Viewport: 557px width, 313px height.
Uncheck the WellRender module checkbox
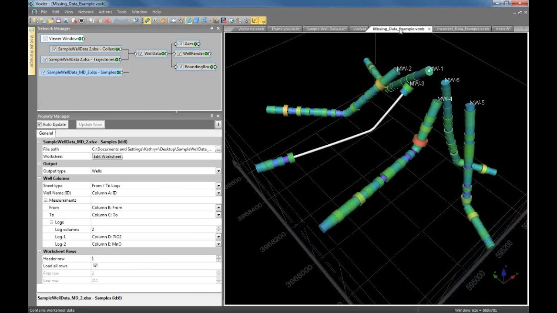click(179, 53)
